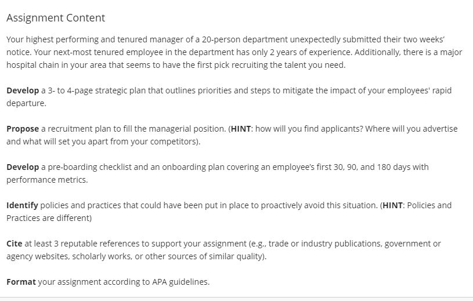Viewport: 473px width, 301px height.
Task: Click the bold word Cite
Action: 14,244
